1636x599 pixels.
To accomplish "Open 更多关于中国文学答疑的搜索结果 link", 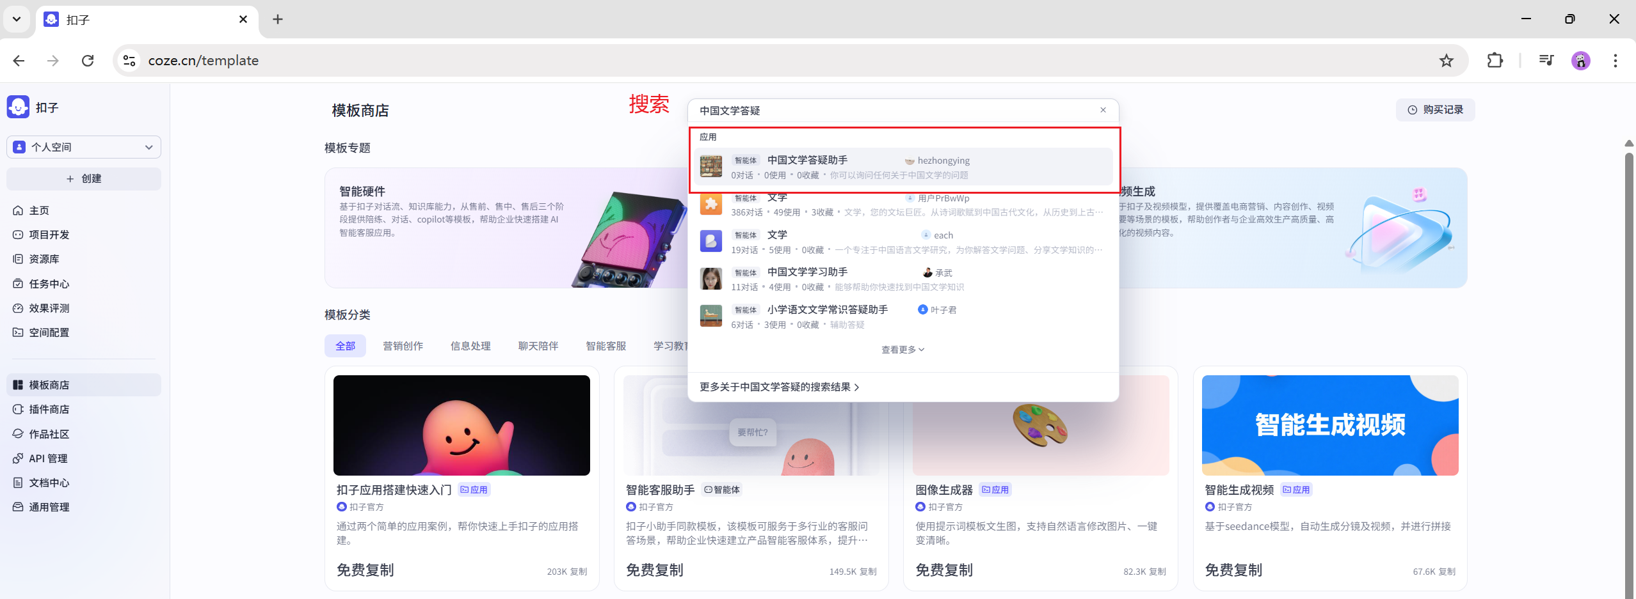I will tap(779, 387).
